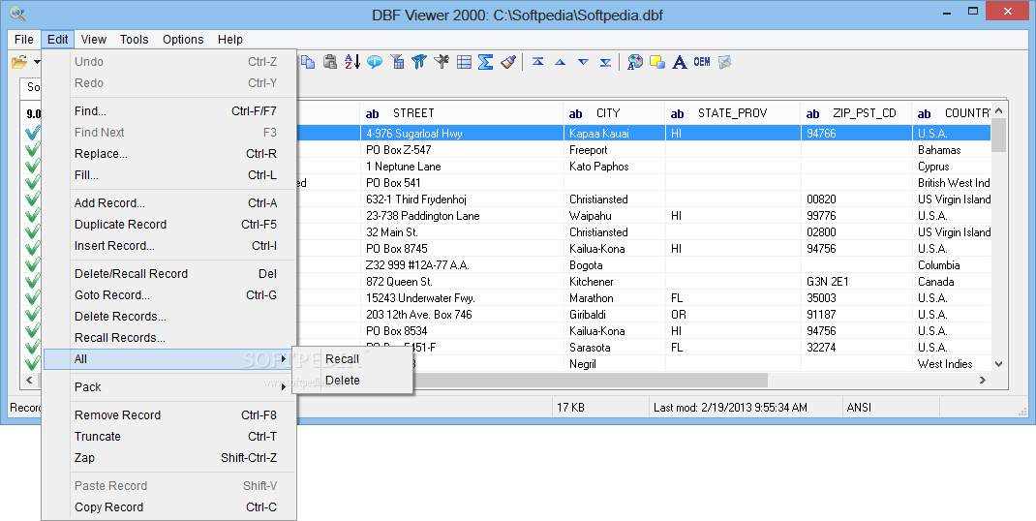The image size is (1036, 521).
Task: Click the gray funnel remove-filter icon
Action: [442, 61]
